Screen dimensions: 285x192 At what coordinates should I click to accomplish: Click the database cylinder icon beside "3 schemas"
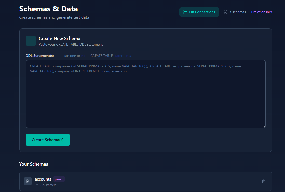click(225, 12)
